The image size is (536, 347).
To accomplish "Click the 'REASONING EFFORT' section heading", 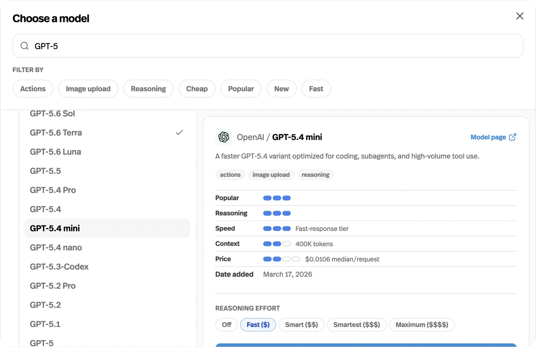I will (x=247, y=308).
